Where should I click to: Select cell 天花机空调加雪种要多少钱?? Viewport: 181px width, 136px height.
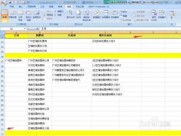coord(105,94)
